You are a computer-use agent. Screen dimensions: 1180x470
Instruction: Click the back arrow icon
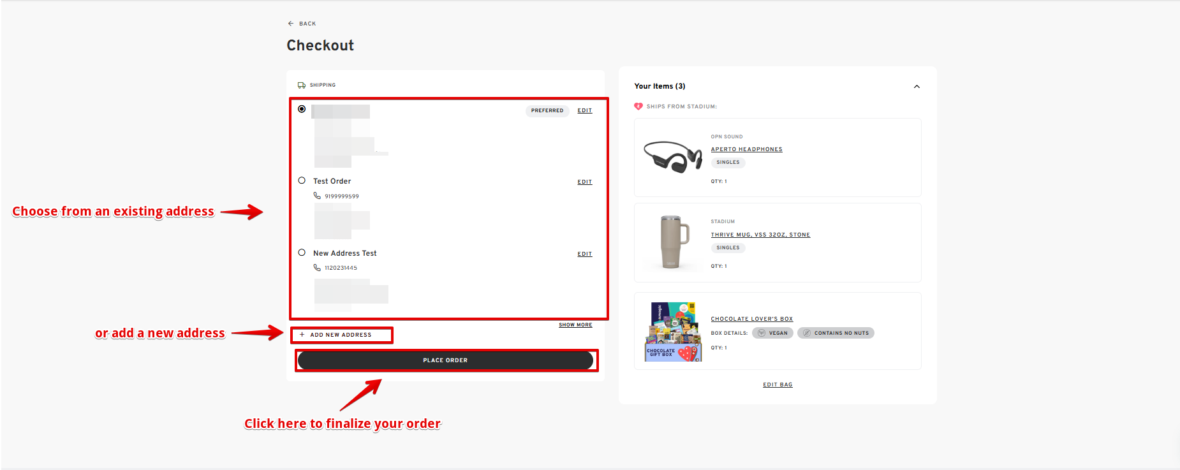291,24
